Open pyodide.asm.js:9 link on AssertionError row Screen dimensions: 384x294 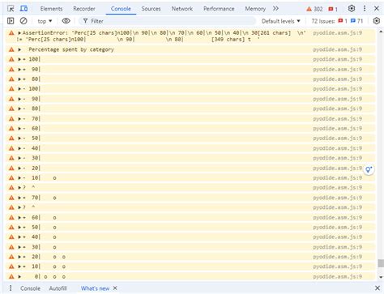coord(338,33)
